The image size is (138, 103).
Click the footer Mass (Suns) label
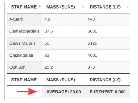tap(61, 80)
